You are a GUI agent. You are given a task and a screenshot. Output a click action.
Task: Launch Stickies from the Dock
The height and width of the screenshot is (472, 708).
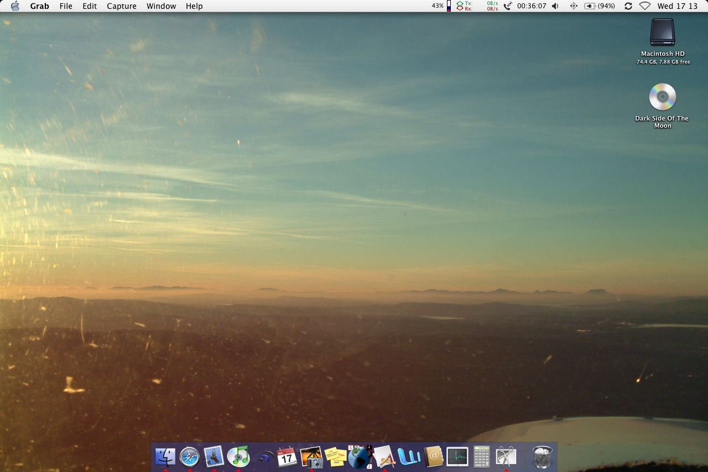pos(336,457)
